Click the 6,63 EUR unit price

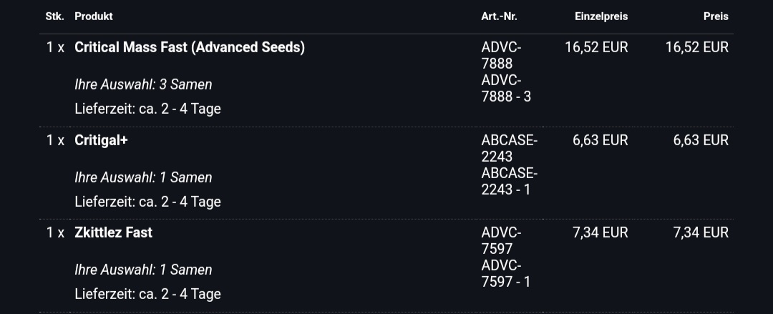600,140
